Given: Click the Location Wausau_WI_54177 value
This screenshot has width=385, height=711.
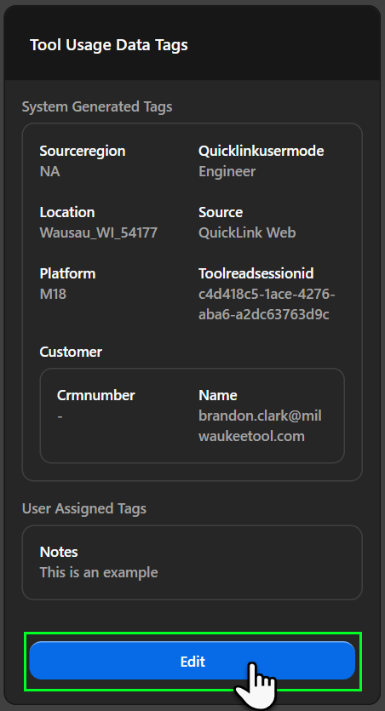Looking at the screenshot, I should [99, 232].
